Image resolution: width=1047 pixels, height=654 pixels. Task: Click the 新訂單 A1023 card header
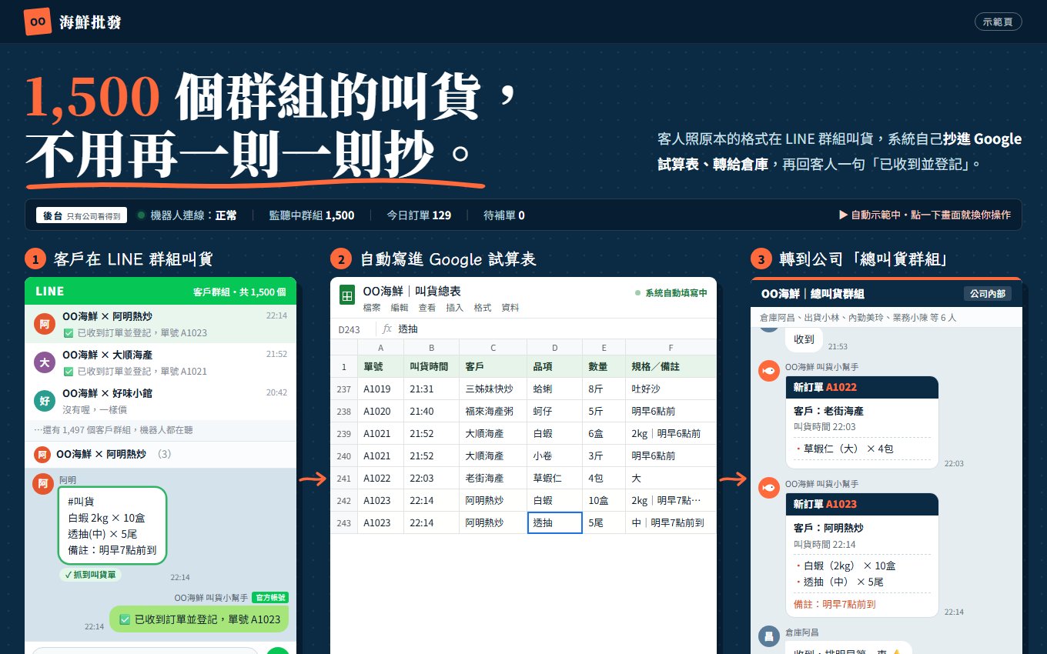click(862, 504)
